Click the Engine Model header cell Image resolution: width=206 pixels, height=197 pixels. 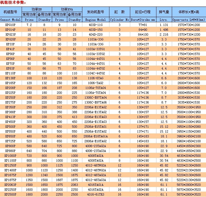[x=96, y=20]
